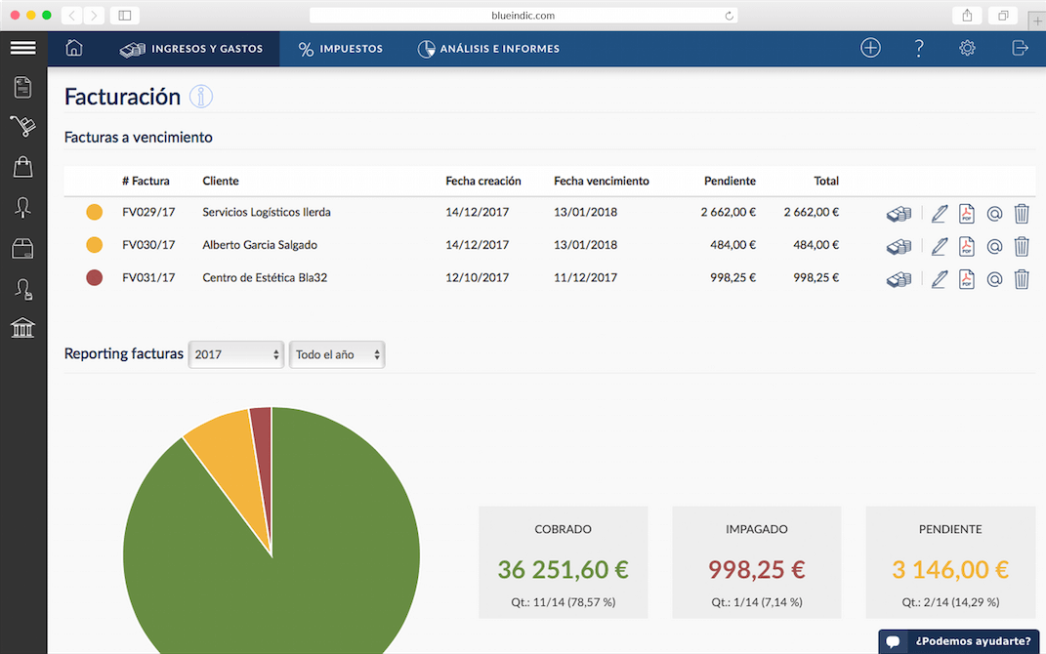1046x654 pixels.
Task: Expand the 2017 year dropdown
Action: point(236,354)
